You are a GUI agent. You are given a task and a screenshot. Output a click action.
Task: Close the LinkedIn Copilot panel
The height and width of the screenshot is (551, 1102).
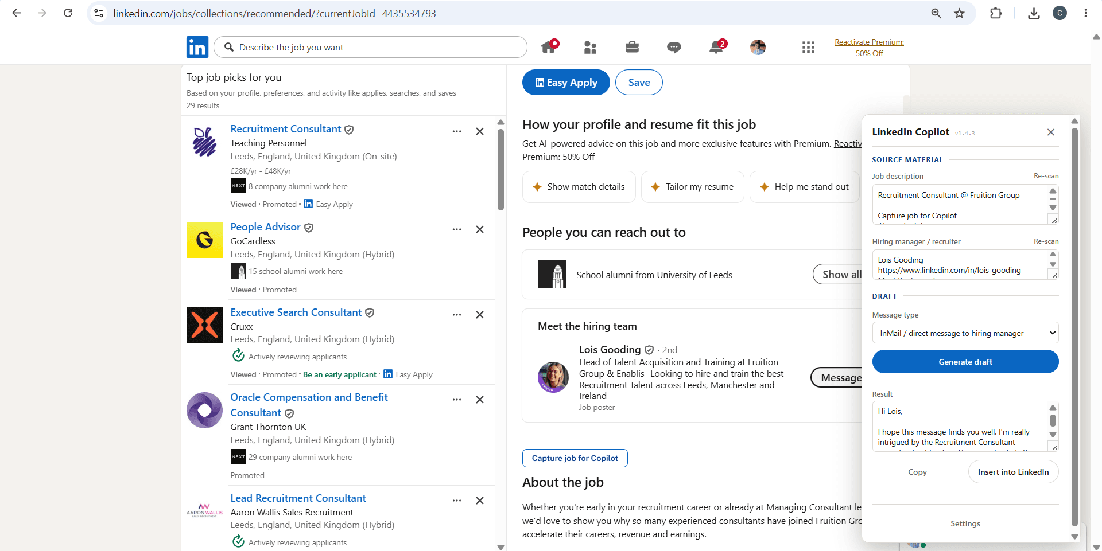coord(1051,132)
